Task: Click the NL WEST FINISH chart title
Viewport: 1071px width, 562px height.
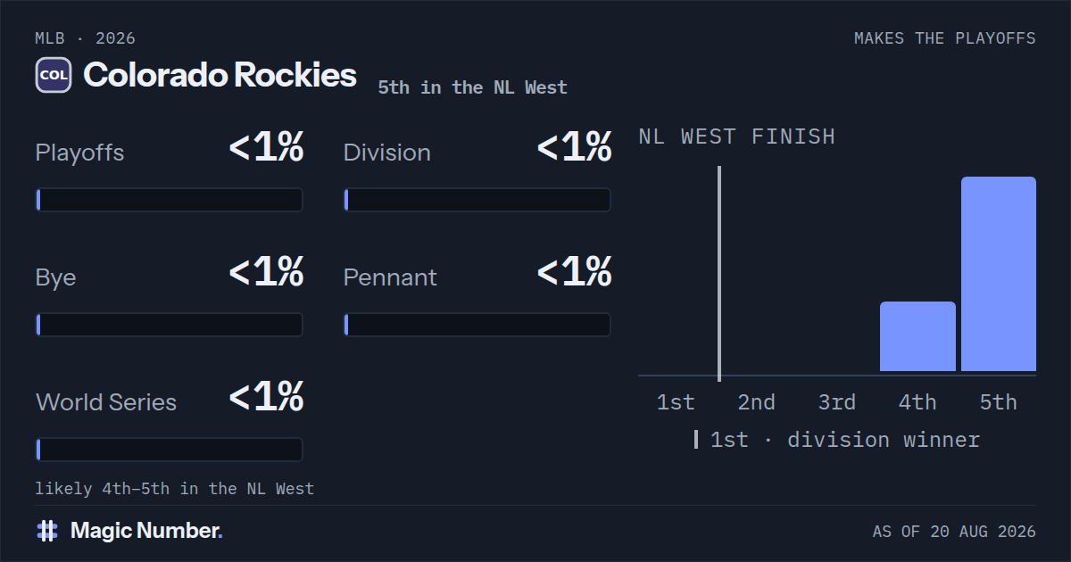Action: pos(737,136)
